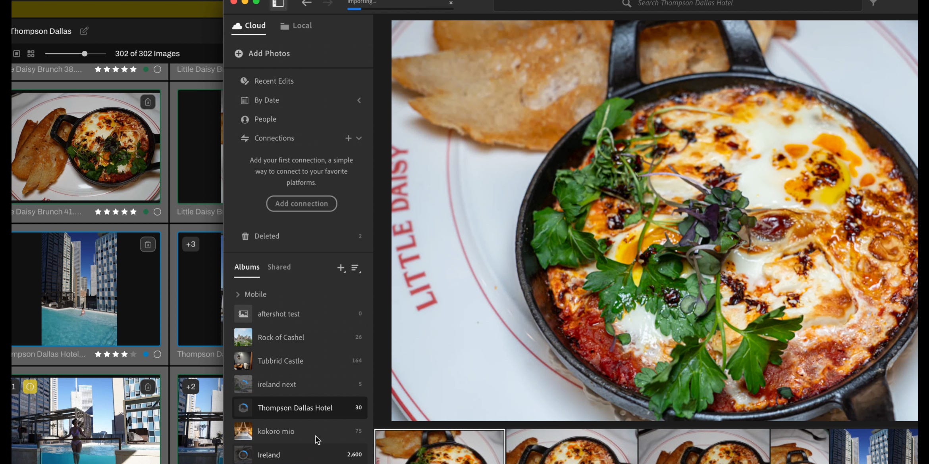The image size is (929, 464).
Task: Expand the By Date chevron
Action: pos(359,100)
